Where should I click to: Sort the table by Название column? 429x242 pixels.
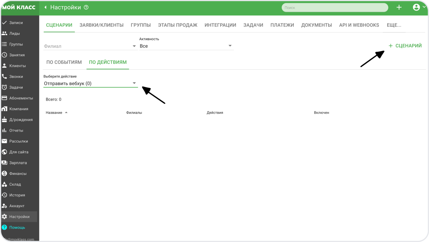pos(54,113)
